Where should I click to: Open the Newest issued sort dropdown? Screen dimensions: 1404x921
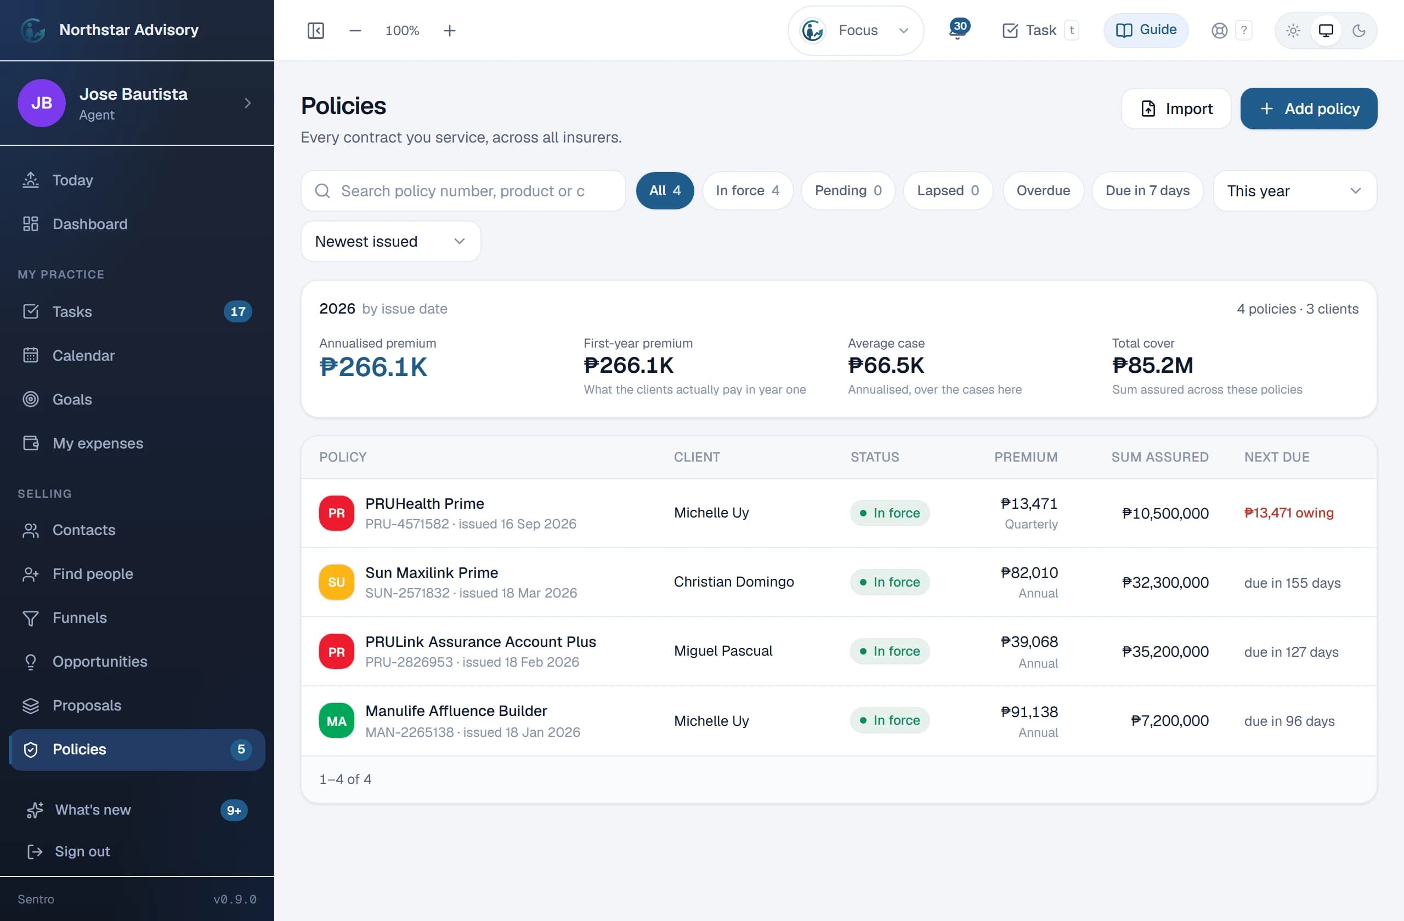(390, 241)
